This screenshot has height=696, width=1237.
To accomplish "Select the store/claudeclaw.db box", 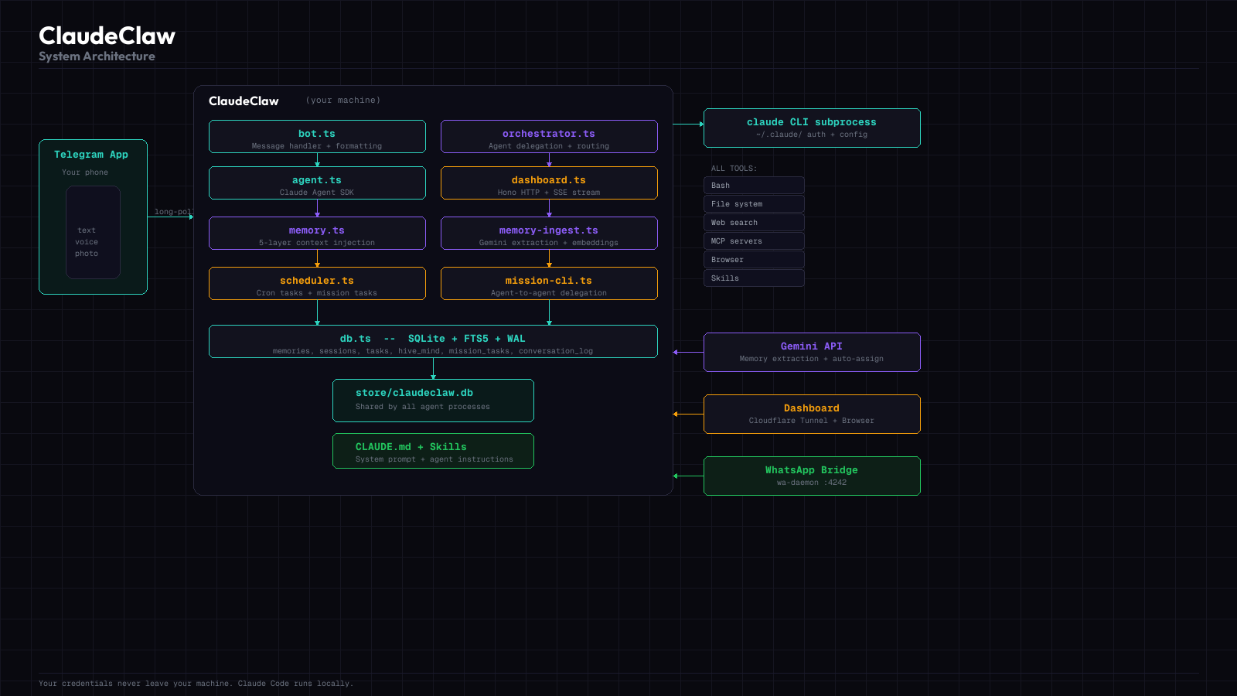I will [x=433, y=401].
